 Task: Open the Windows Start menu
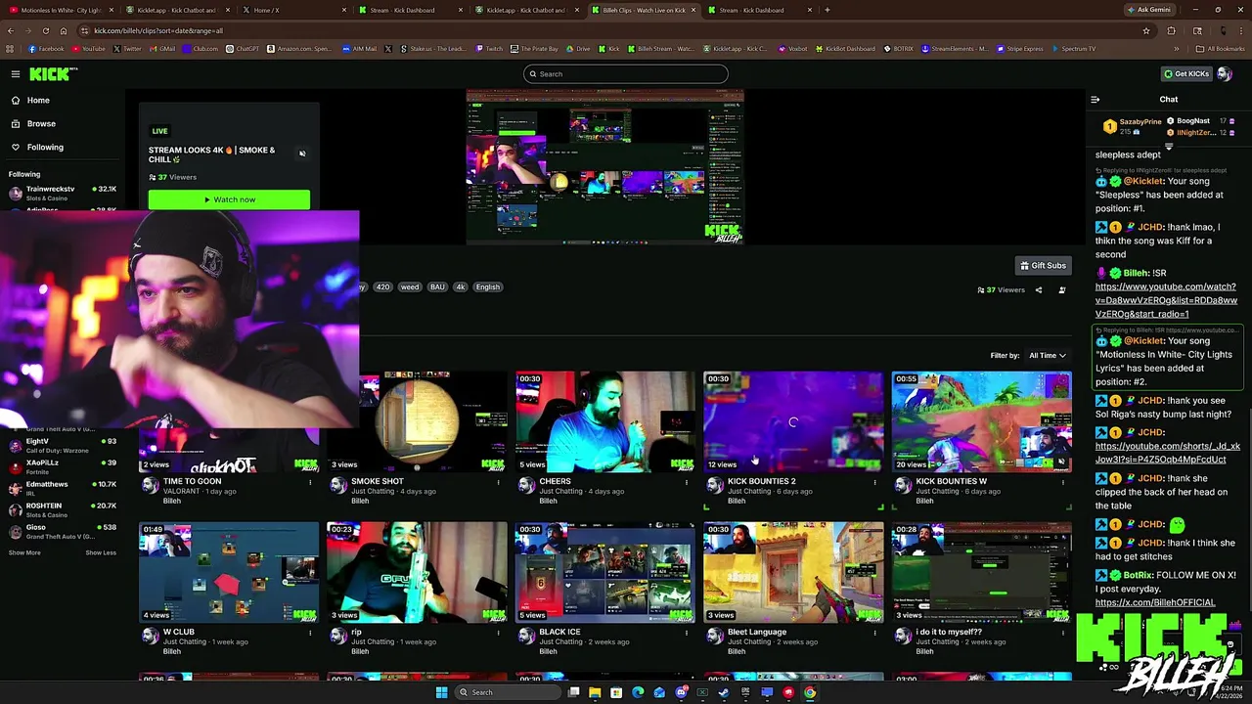441,692
